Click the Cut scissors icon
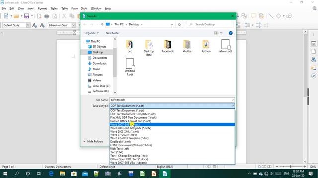318x178 pixels. (64, 16)
